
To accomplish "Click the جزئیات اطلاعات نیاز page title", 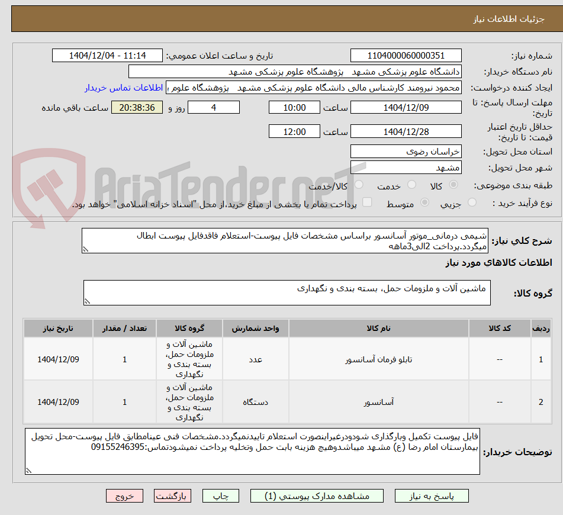I will point(509,19).
